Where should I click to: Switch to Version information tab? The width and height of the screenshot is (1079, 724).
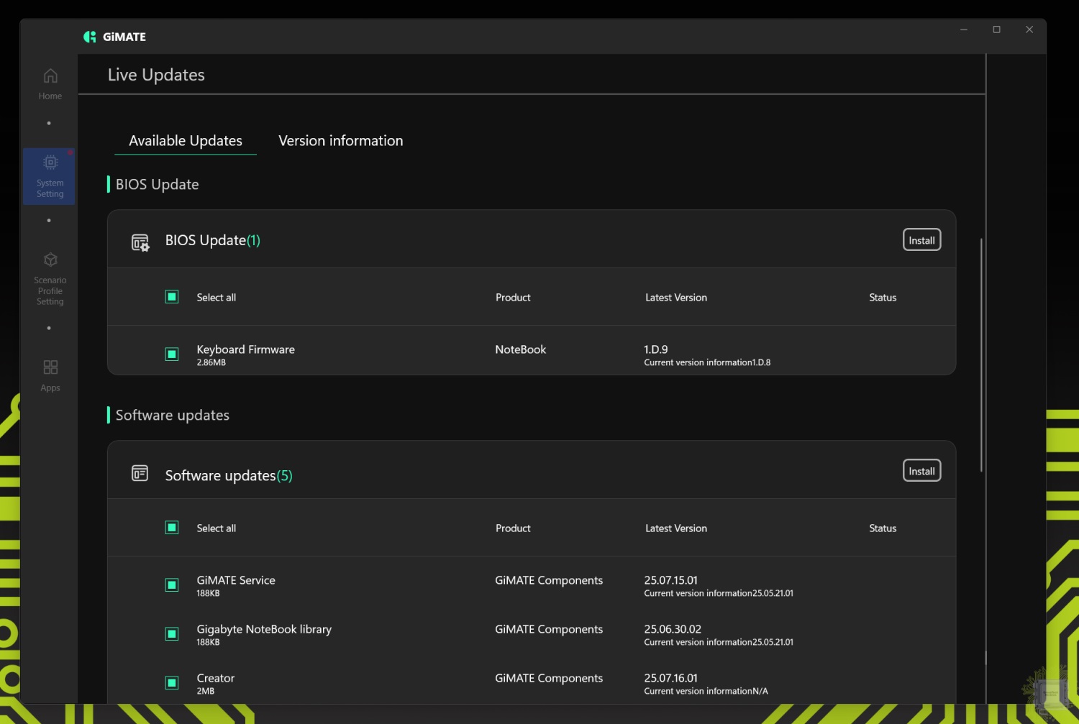pyautogui.click(x=341, y=141)
